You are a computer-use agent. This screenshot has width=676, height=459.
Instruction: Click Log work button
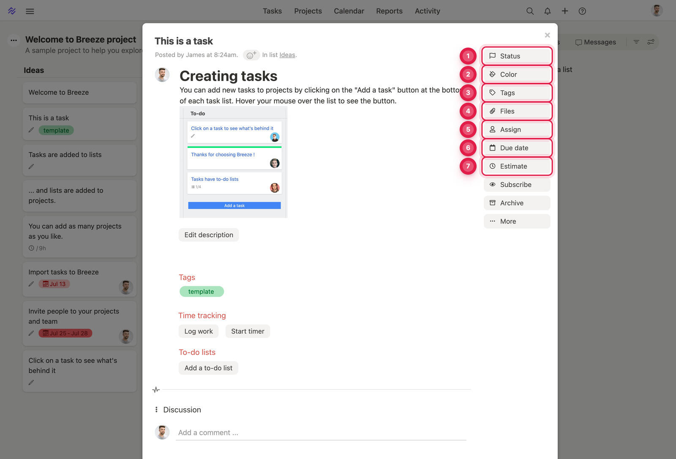[199, 331]
